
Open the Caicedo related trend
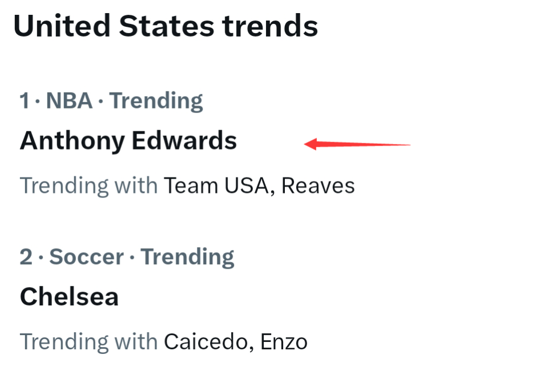click(x=207, y=342)
